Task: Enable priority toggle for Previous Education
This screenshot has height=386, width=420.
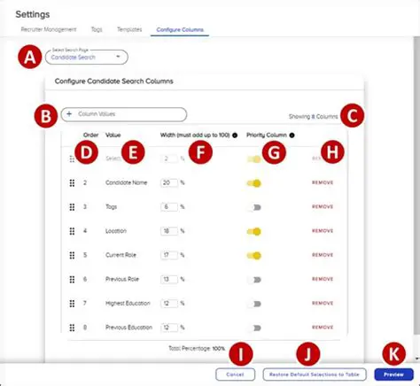Action: click(x=254, y=328)
